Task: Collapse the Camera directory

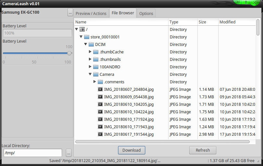Action: click(x=90, y=74)
